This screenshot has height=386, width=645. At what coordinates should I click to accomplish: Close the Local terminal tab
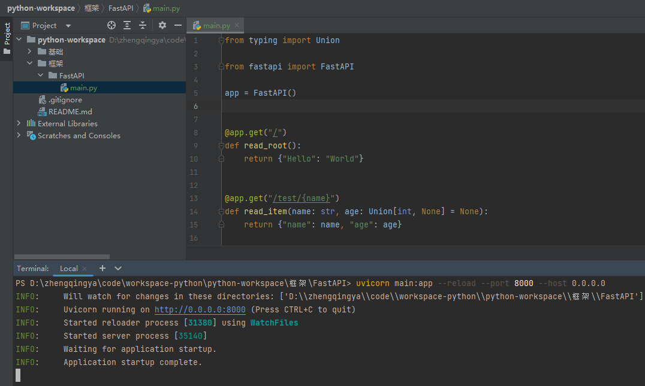click(85, 269)
